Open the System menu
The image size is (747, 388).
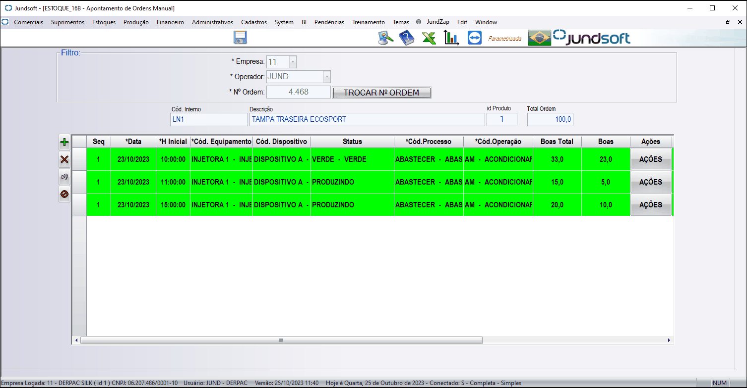coord(284,22)
